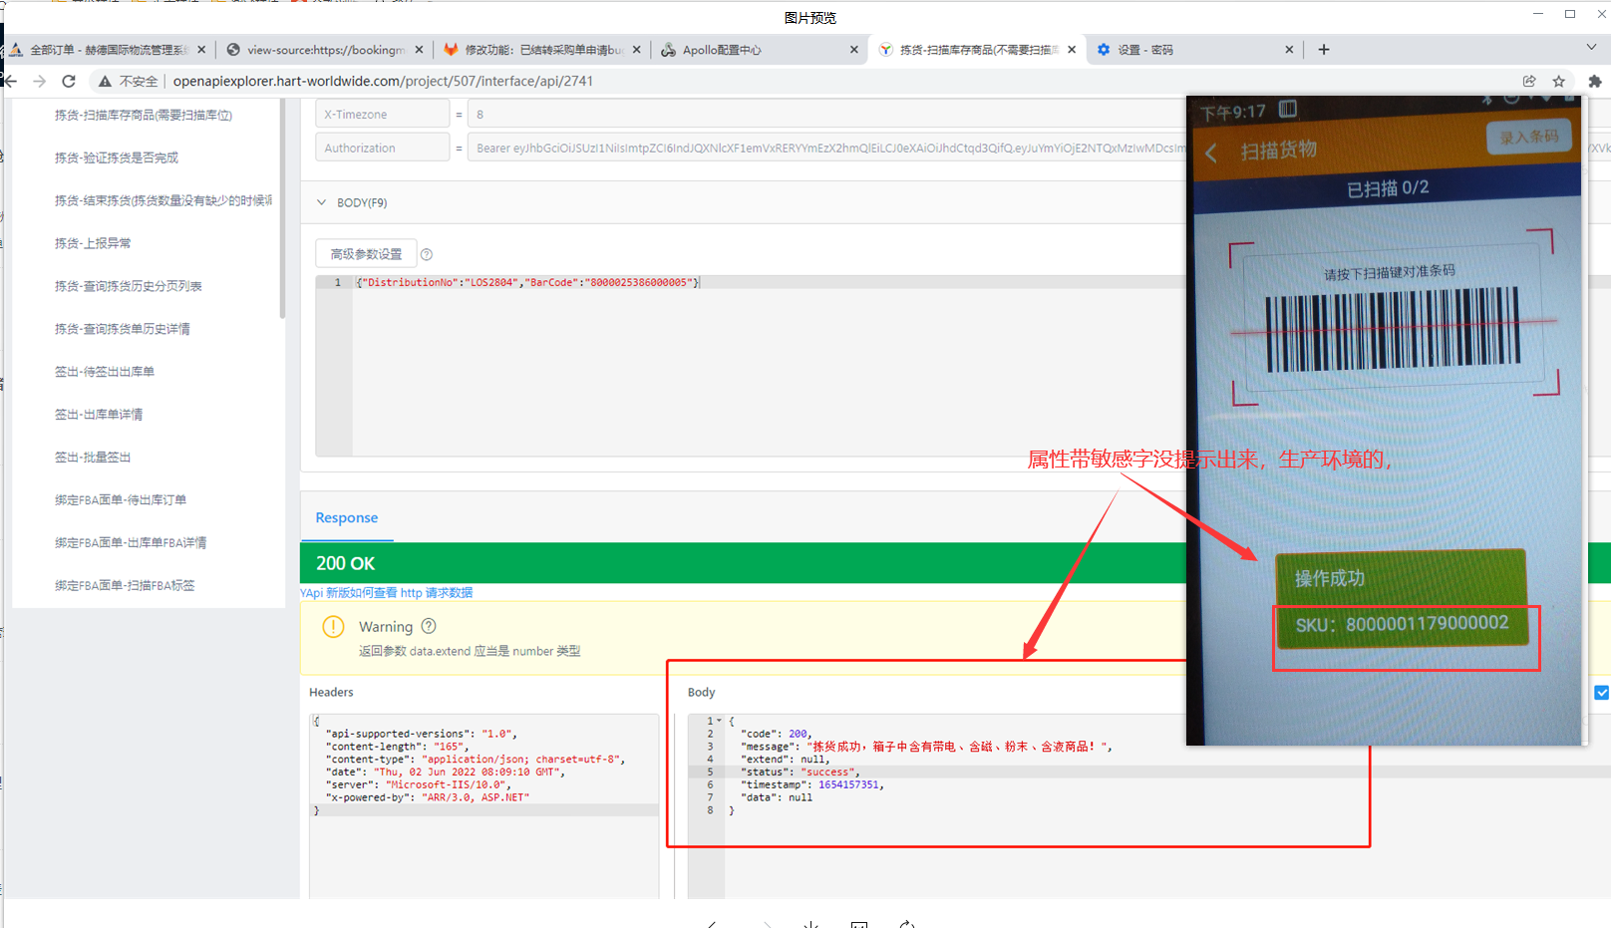Viewport: 1611px width, 928px height.
Task: Bookmark this page with the star icon
Action: 1558,81
